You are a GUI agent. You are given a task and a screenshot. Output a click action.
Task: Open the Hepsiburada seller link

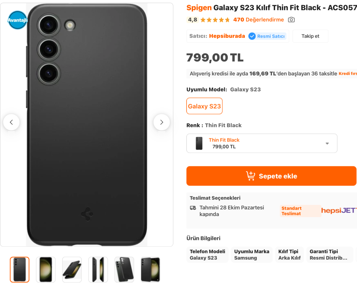pos(227,36)
